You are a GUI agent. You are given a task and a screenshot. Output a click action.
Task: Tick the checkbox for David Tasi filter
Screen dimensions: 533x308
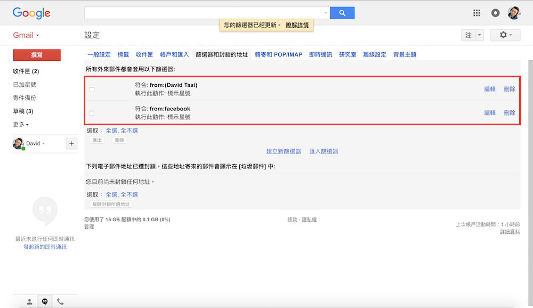[x=92, y=90]
